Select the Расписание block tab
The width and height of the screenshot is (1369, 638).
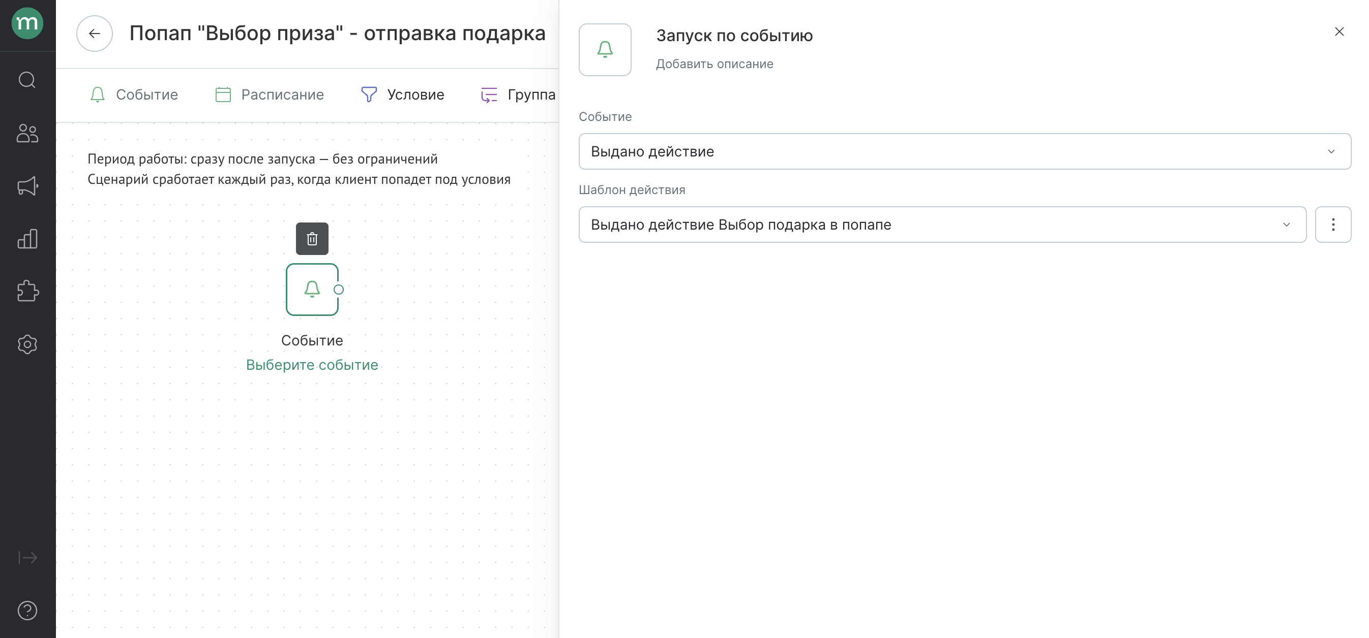270,94
